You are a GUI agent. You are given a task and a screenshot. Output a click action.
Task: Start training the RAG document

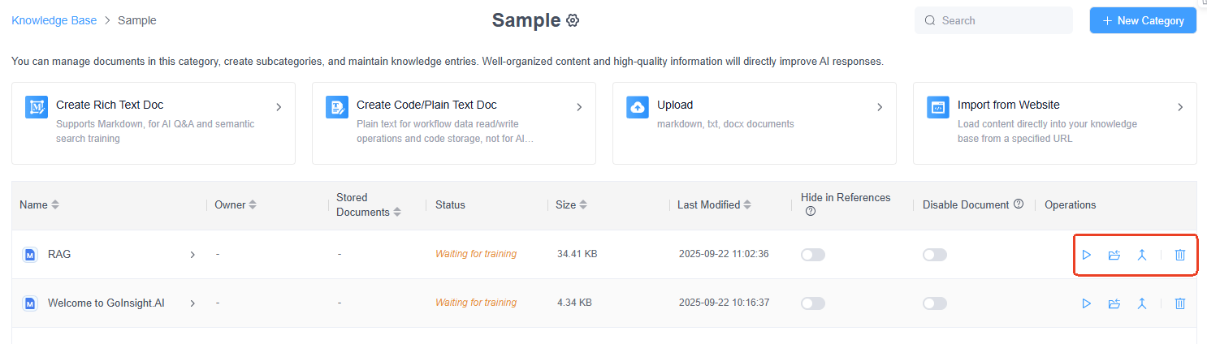(1086, 255)
